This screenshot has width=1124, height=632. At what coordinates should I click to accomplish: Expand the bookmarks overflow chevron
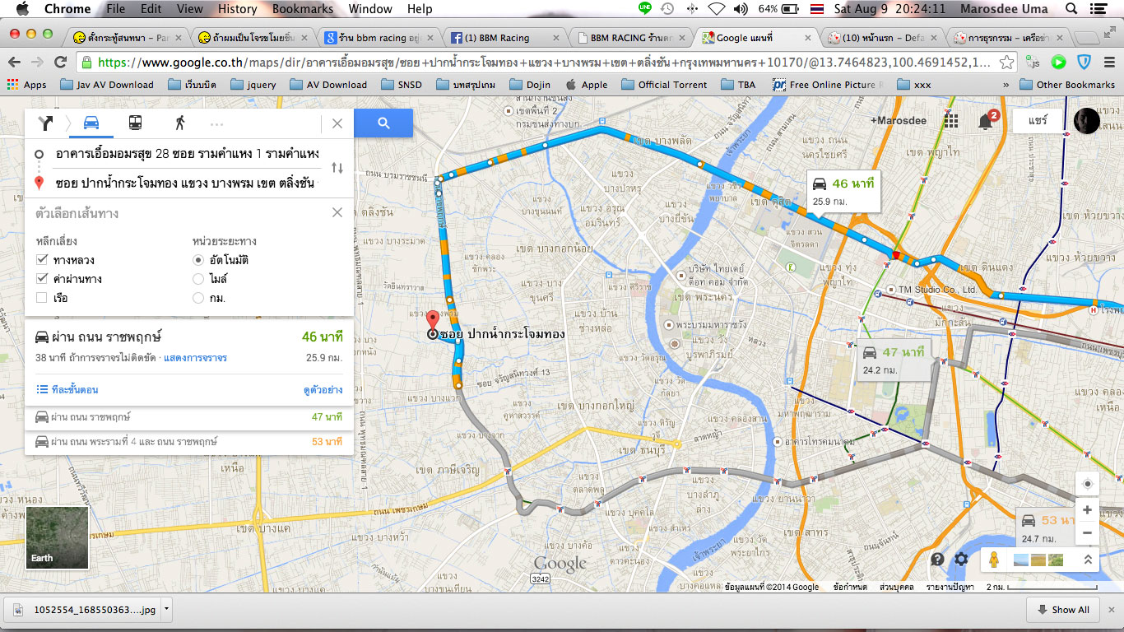[x=1006, y=85]
